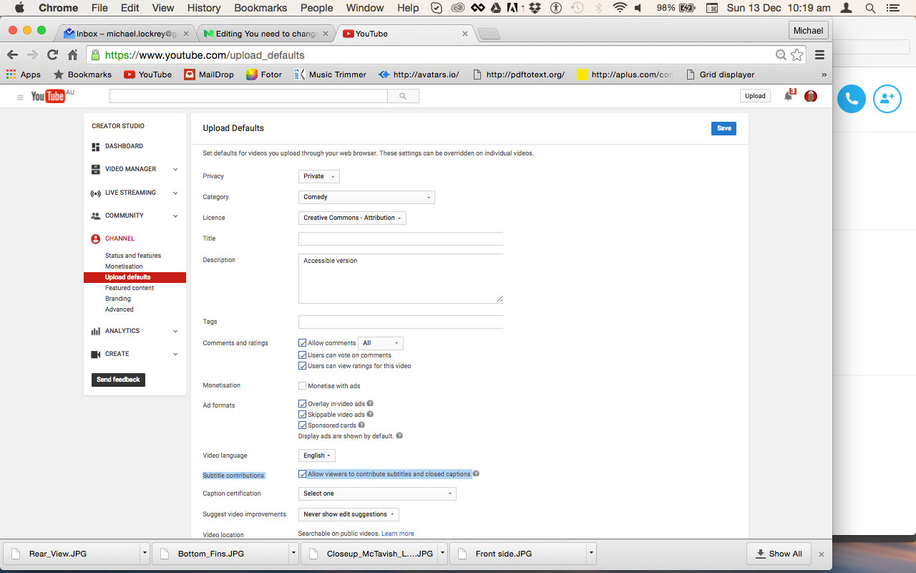Image resolution: width=916 pixels, height=573 pixels.
Task: Click the YouTube search magnifier button
Action: [403, 96]
